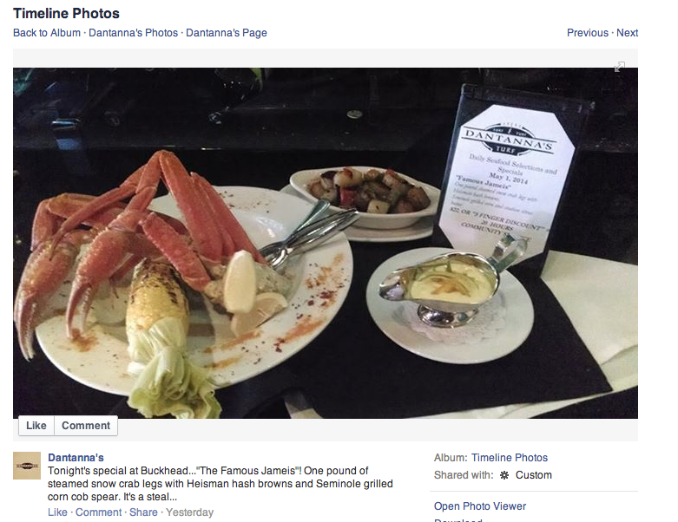Visit Dantanna's Page link
This screenshot has width=678, height=522.
click(x=226, y=33)
